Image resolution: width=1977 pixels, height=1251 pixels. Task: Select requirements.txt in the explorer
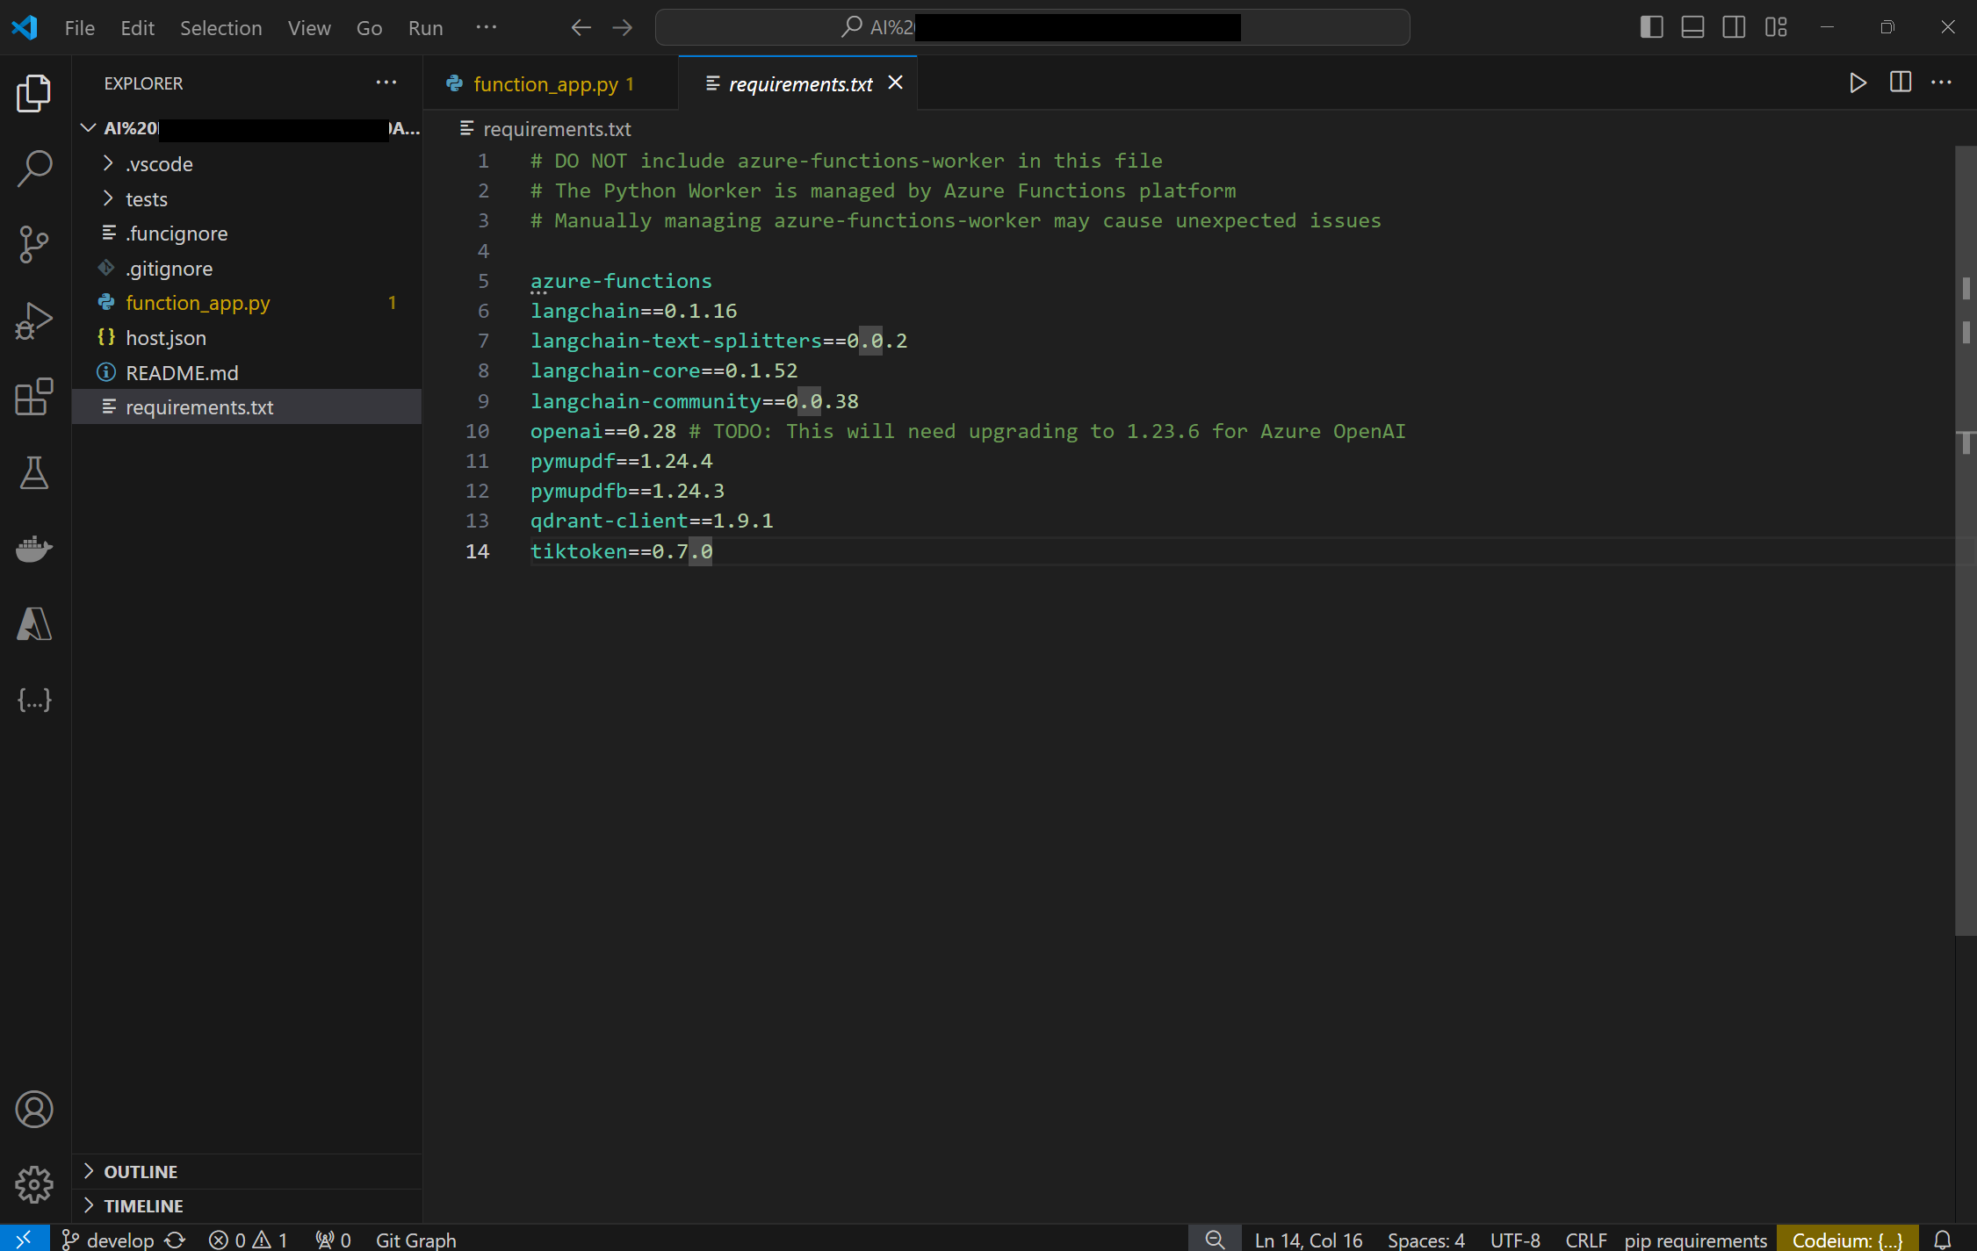(x=247, y=407)
